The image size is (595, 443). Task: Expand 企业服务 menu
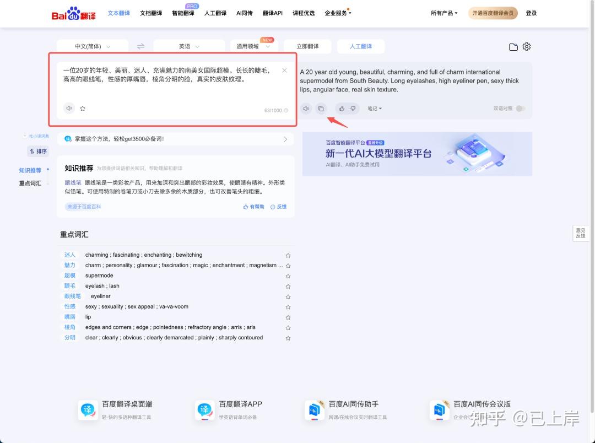click(338, 13)
